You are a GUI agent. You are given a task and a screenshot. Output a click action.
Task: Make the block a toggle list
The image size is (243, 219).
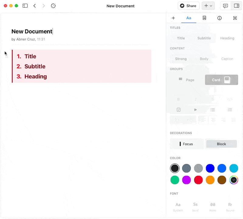tap(196, 110)
